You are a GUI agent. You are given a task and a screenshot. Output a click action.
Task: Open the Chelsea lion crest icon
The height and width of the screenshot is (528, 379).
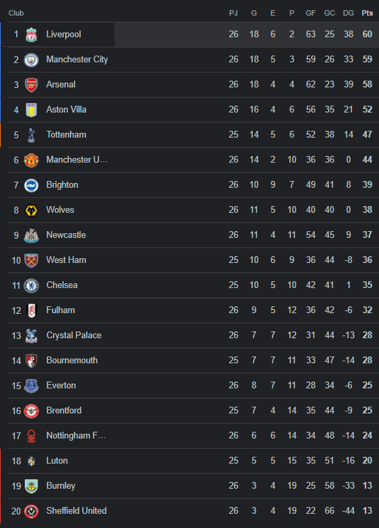tap(31, 285)
